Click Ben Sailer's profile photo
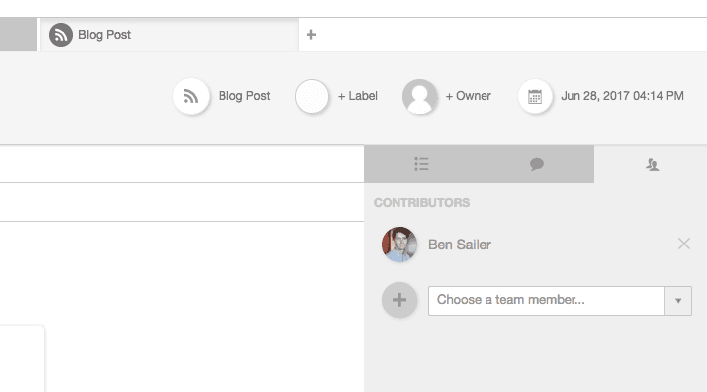This screenshot has height=392, width=707. [399, 245]
